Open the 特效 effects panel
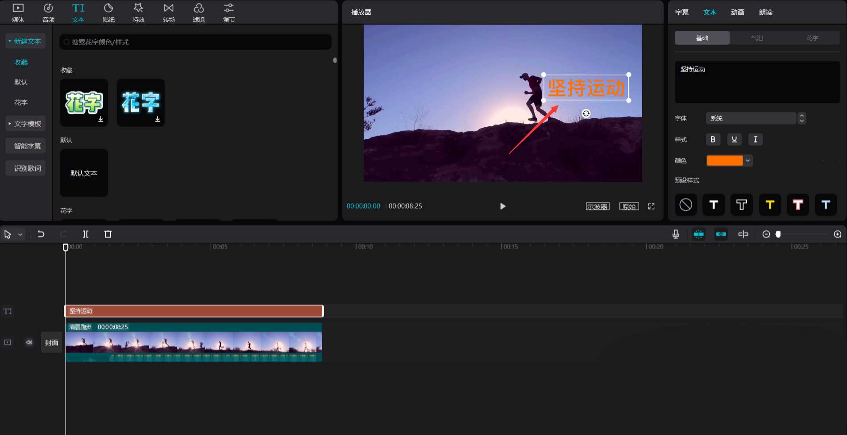Viewport: 847px width, 435px height. (x=138, y=13)
